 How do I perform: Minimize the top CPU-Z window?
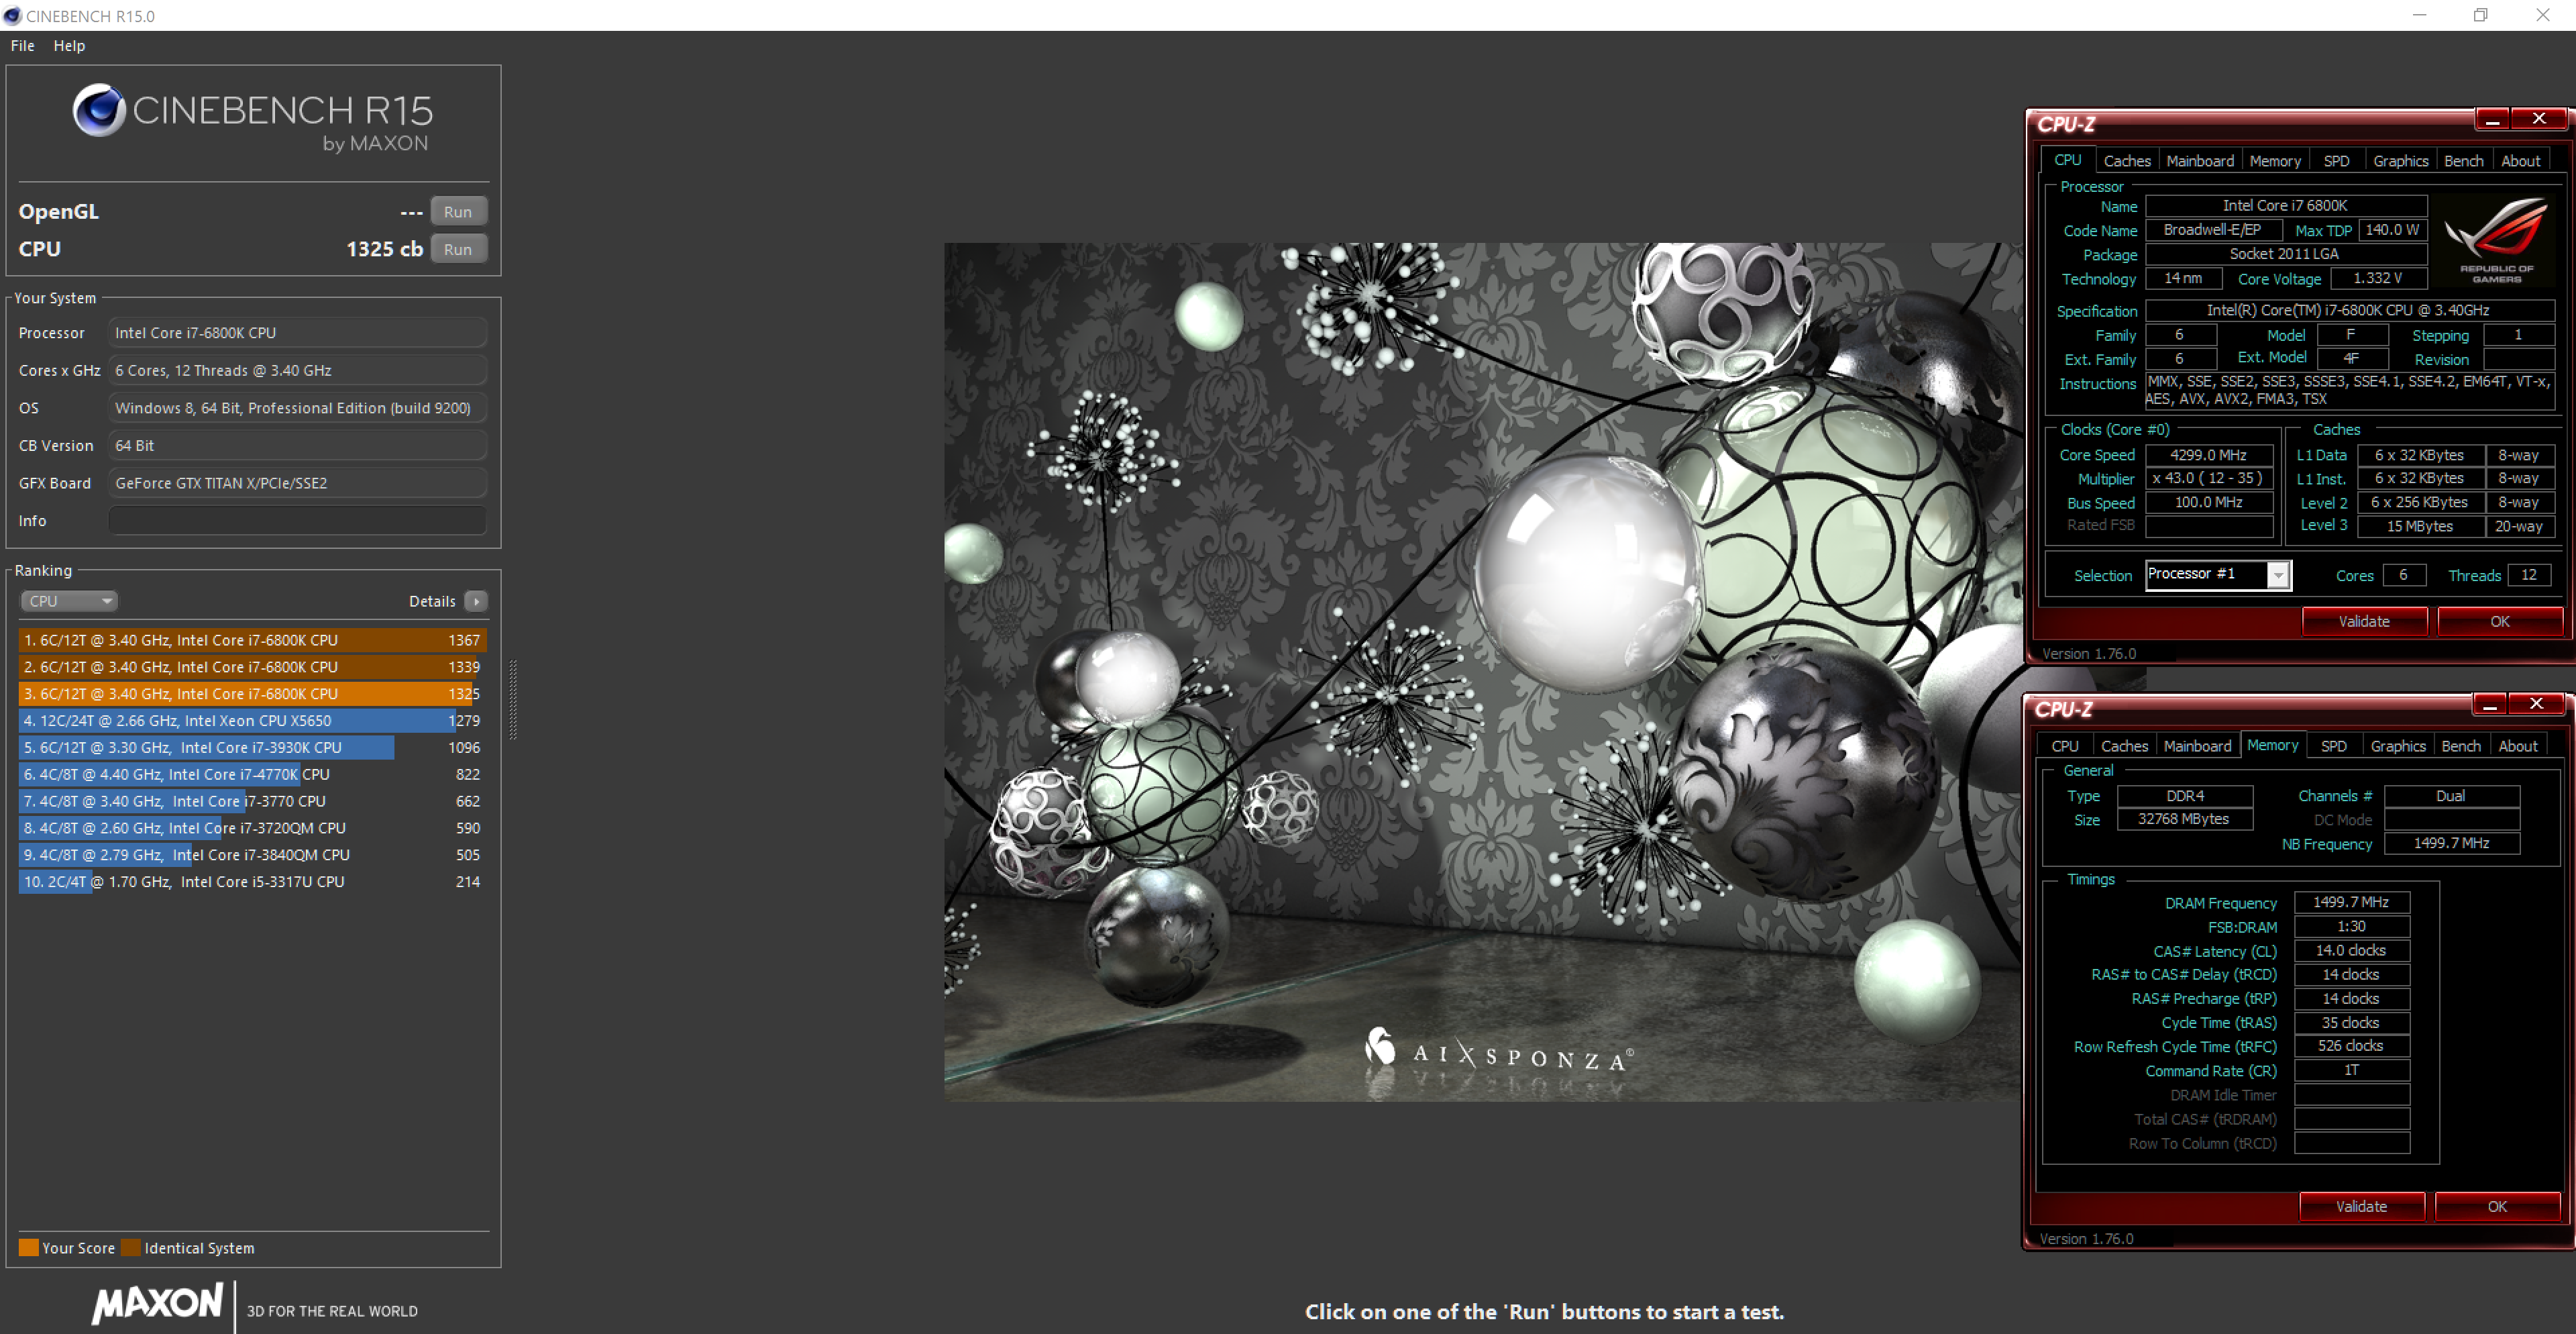(x=2492, y=119)
